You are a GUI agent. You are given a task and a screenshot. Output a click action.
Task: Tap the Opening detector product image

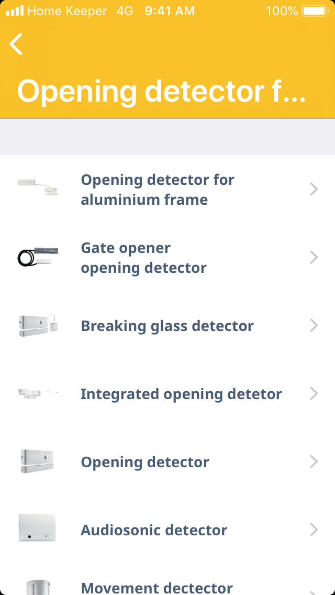[x=37, y=461]
